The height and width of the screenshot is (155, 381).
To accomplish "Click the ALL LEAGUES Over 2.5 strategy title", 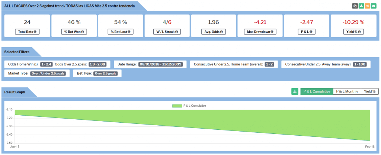I will coord(69,5).
